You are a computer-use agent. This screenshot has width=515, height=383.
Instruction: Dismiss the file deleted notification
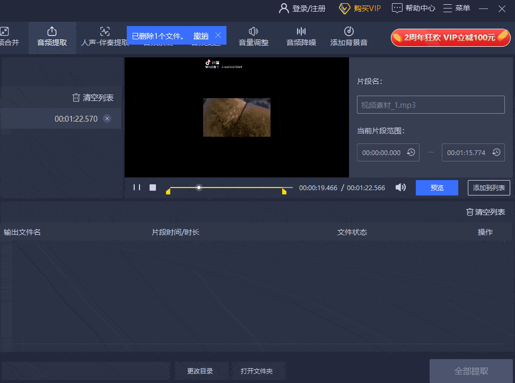pyautogui.click(x=218, y=36)
